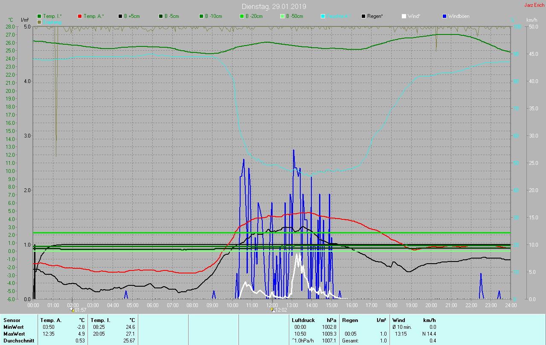Click the red Temp. A. legend swatch
The width and height of the screenshot is (546, 345).
pos(80,16)
